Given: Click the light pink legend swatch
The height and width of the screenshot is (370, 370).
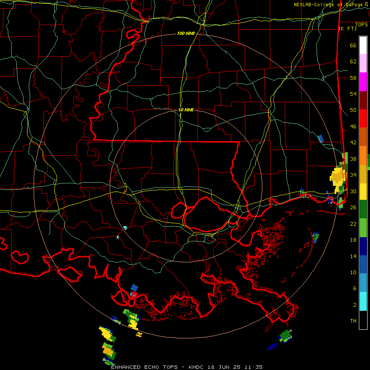Looking at the screenshot, I should pos(363,63).
